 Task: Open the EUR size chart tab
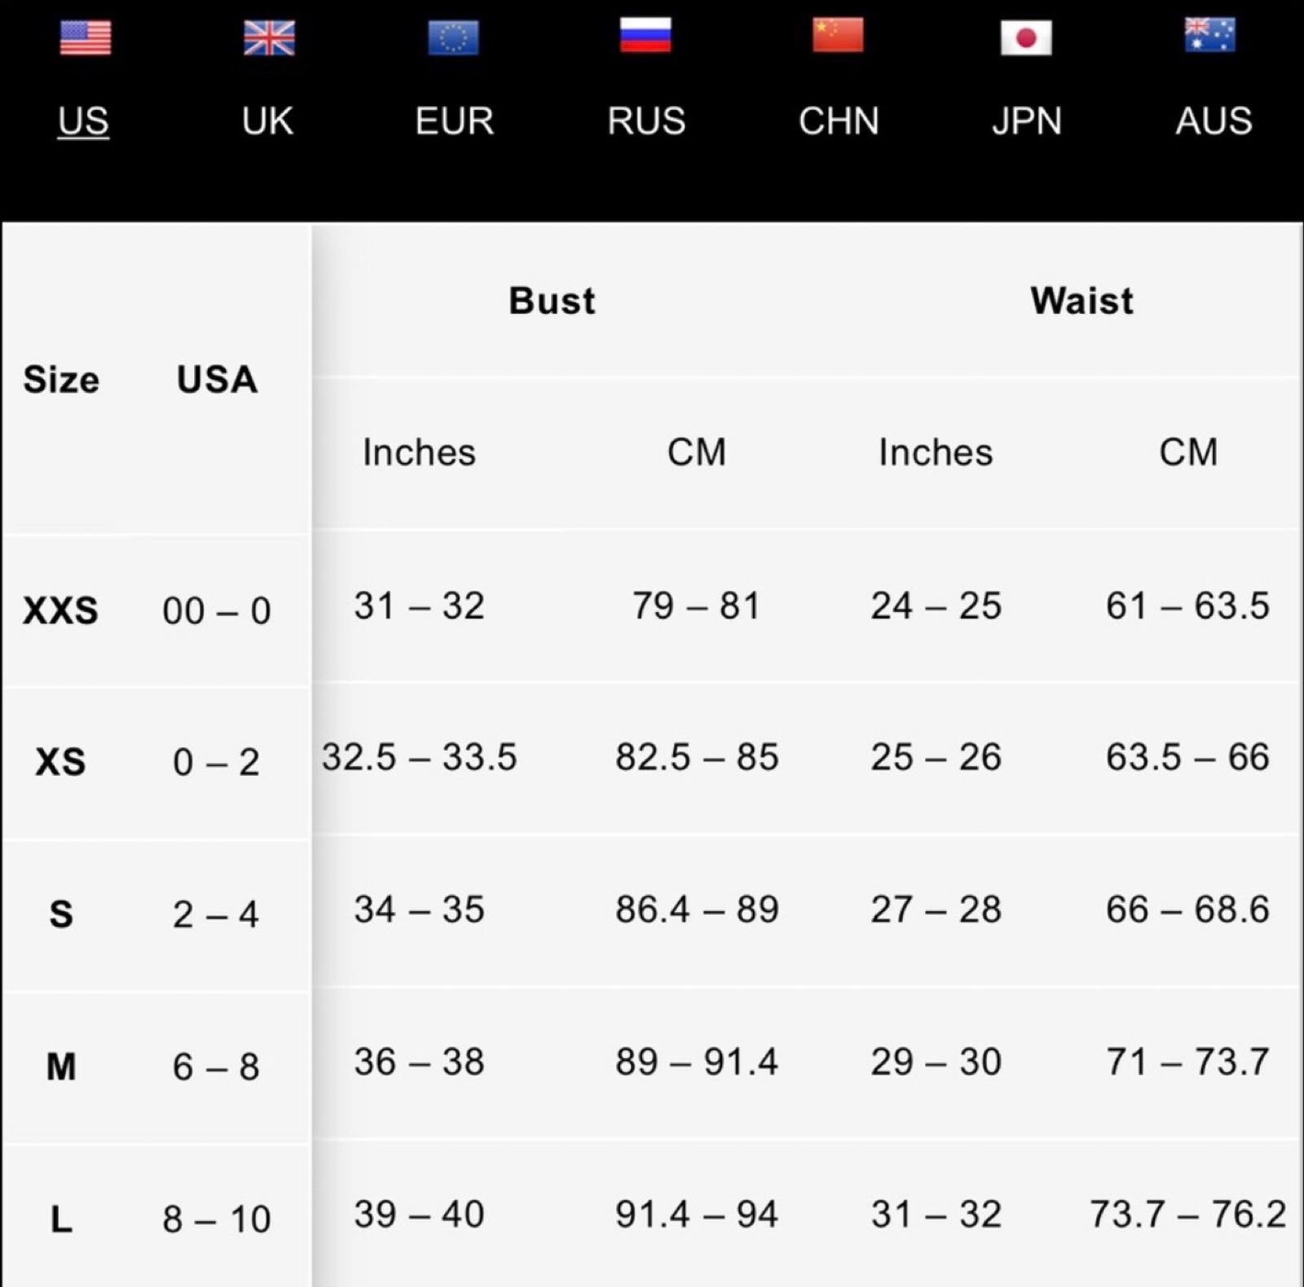[x=454, y=121]
